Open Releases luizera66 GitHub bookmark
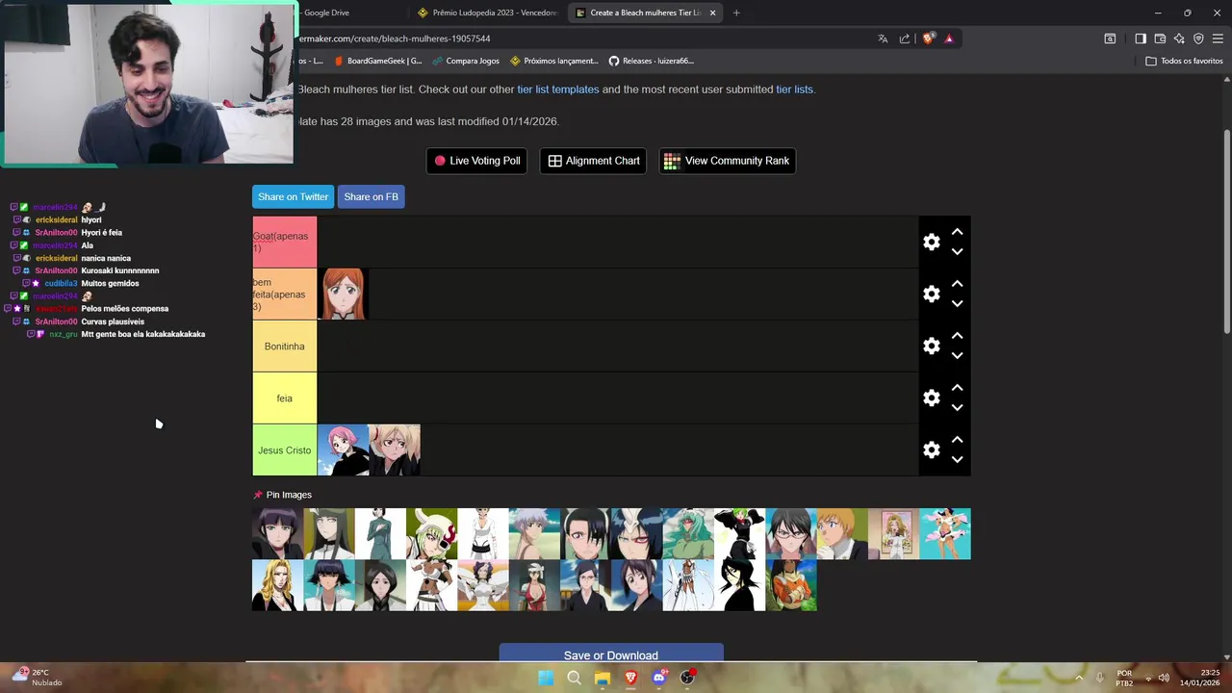 click(x=651, y=61)
